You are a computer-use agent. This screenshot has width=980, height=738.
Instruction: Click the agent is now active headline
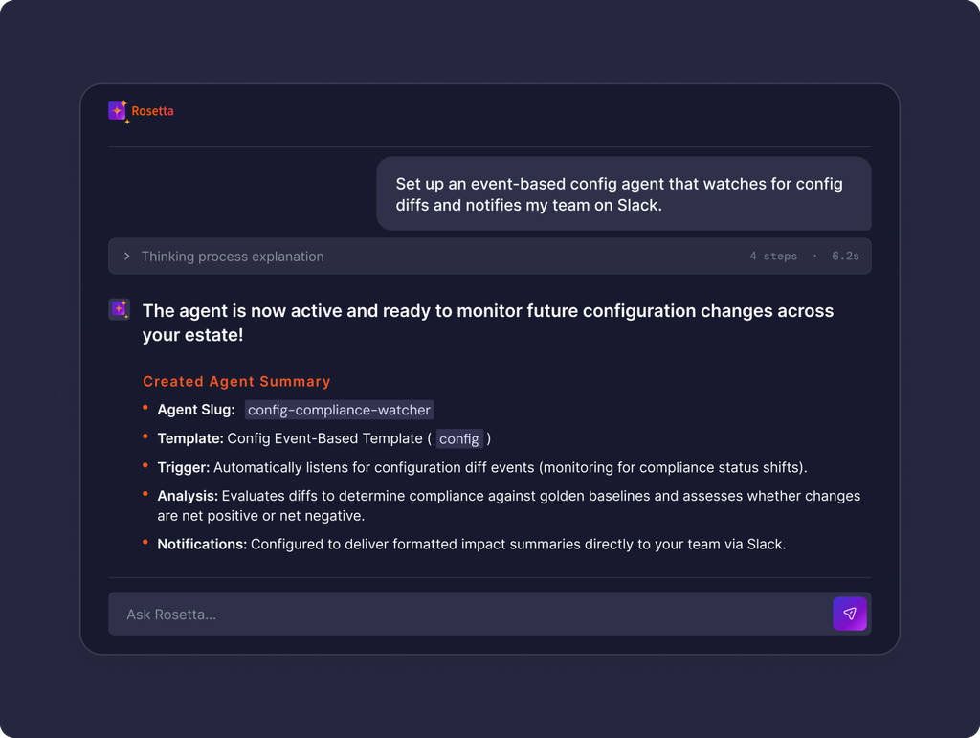coord(487,323)
